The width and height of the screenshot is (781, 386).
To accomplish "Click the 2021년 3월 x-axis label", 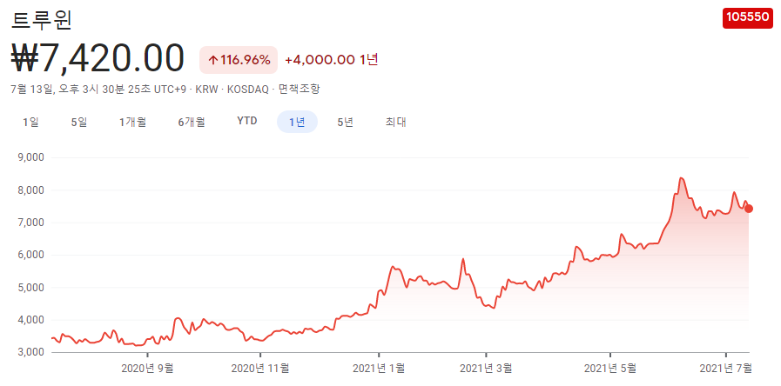I will click(486, 369).
